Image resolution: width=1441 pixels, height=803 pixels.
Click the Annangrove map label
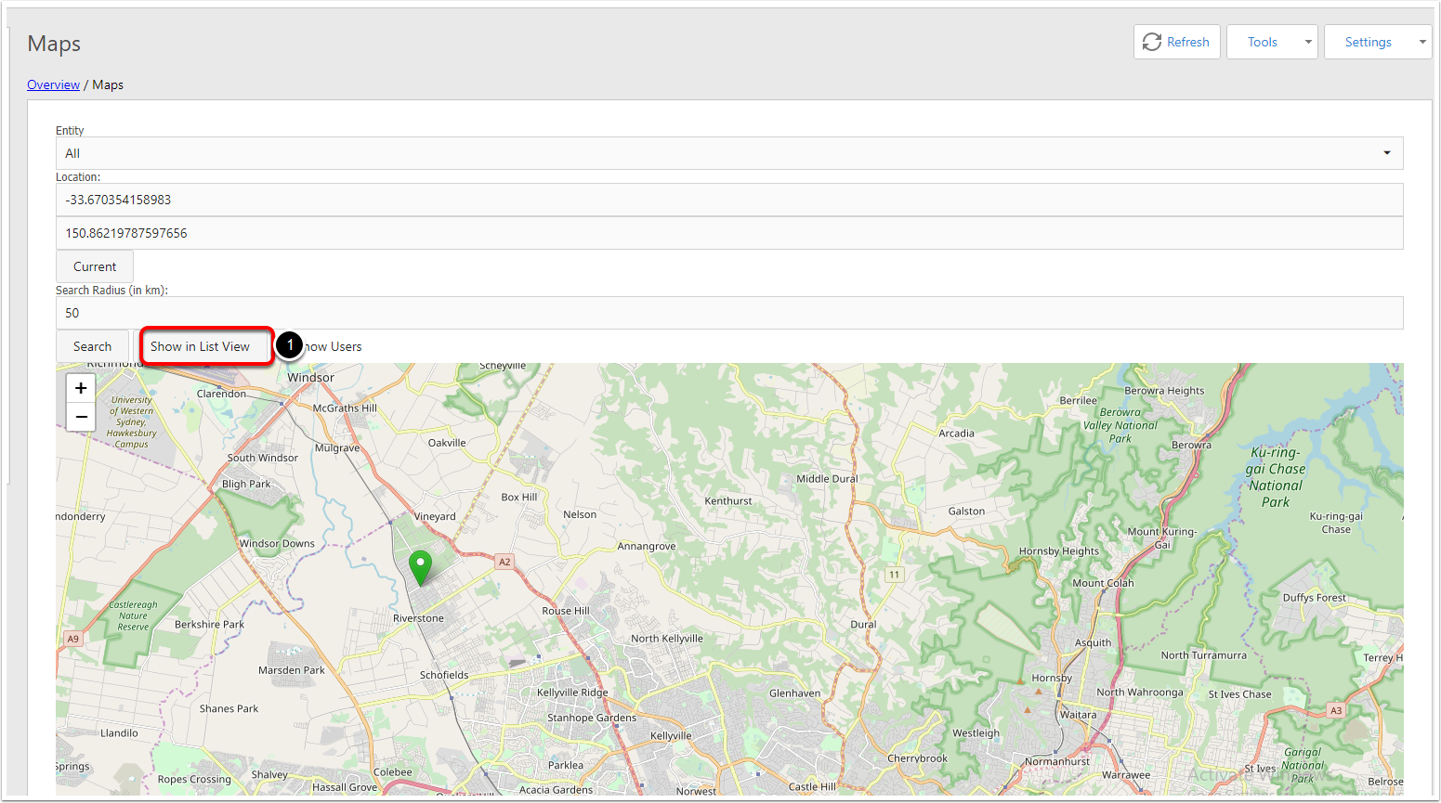point(647,546)
